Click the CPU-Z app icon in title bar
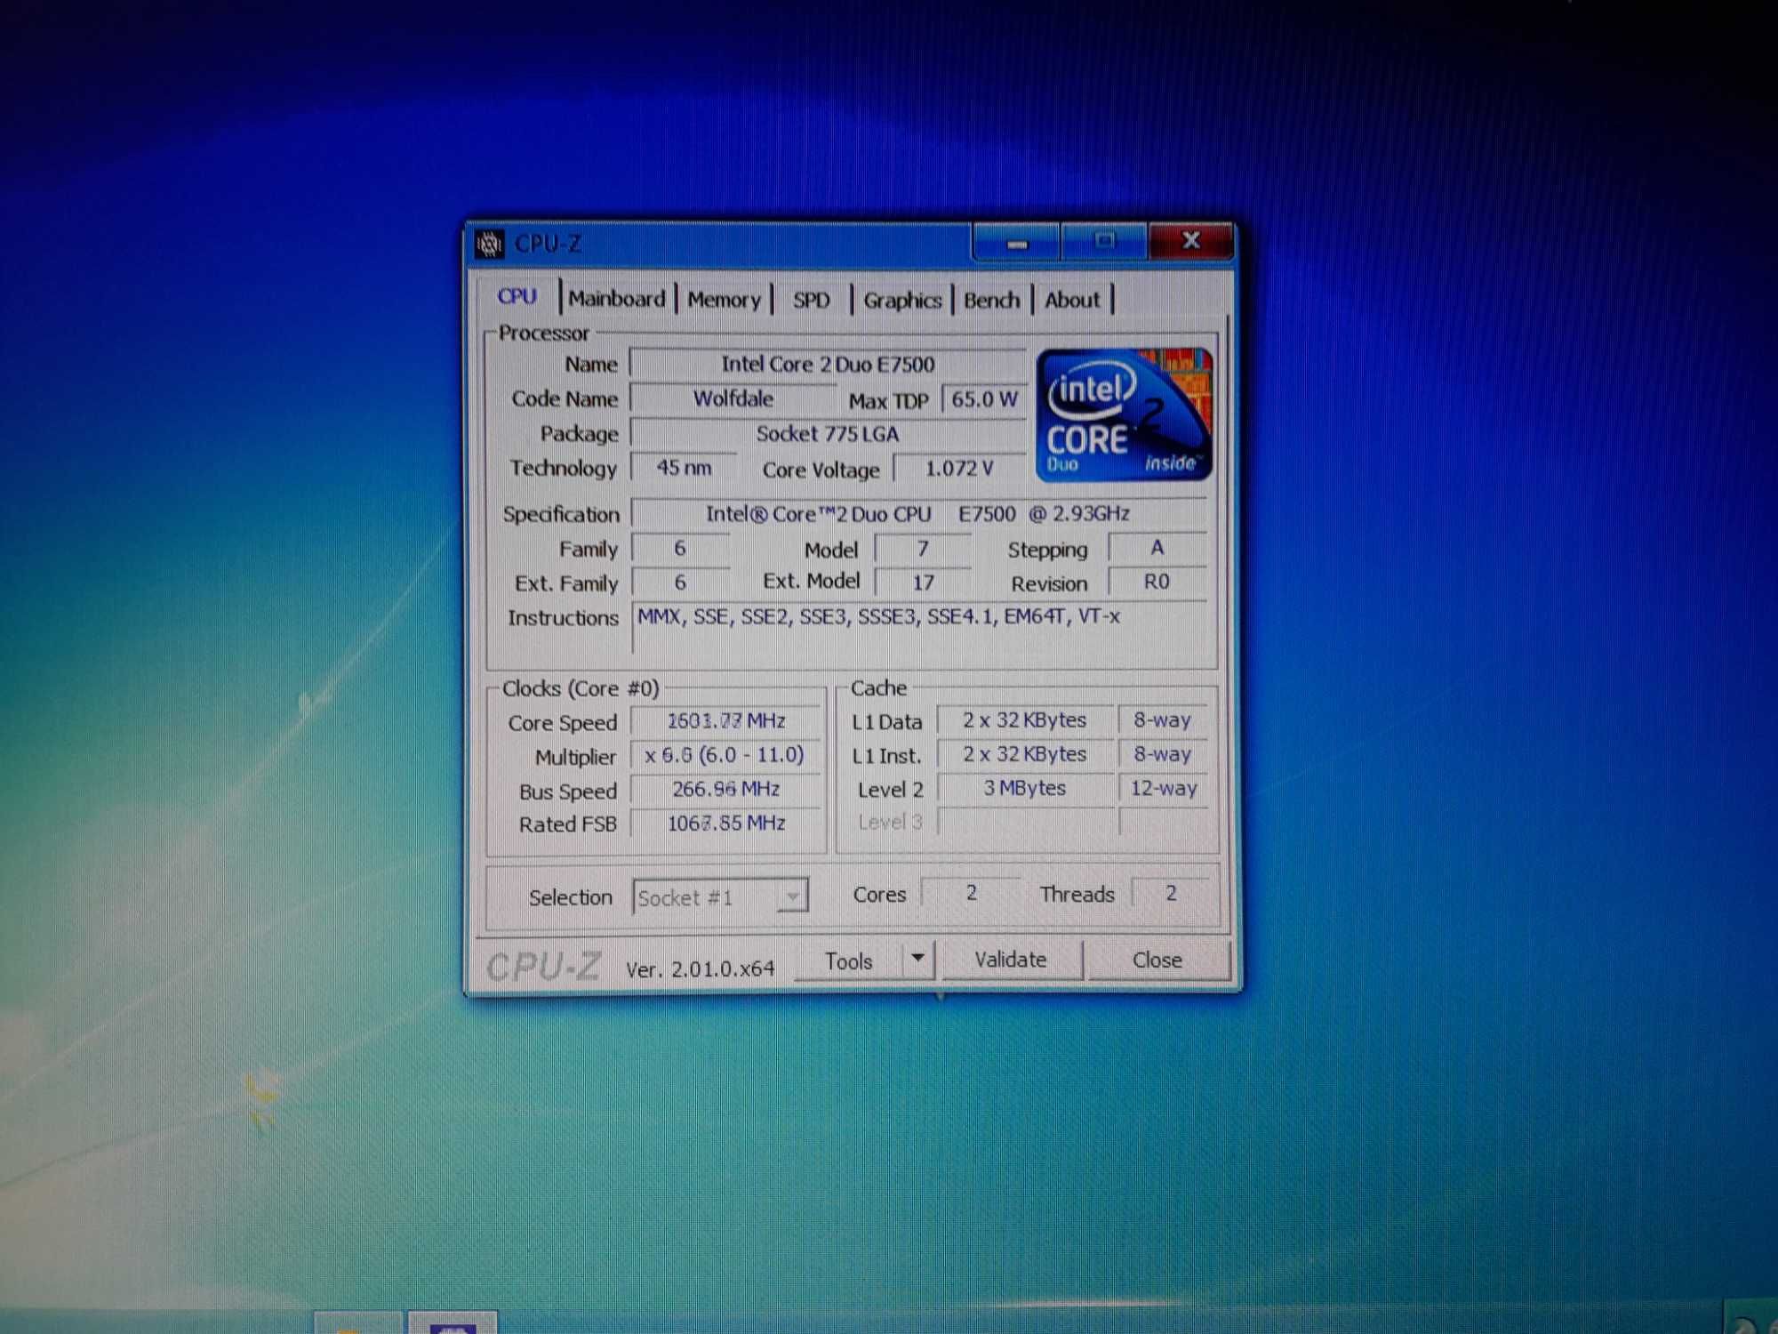This screenshot has height=1334, width=1778. pyautogui.click(x=489, y=243)
